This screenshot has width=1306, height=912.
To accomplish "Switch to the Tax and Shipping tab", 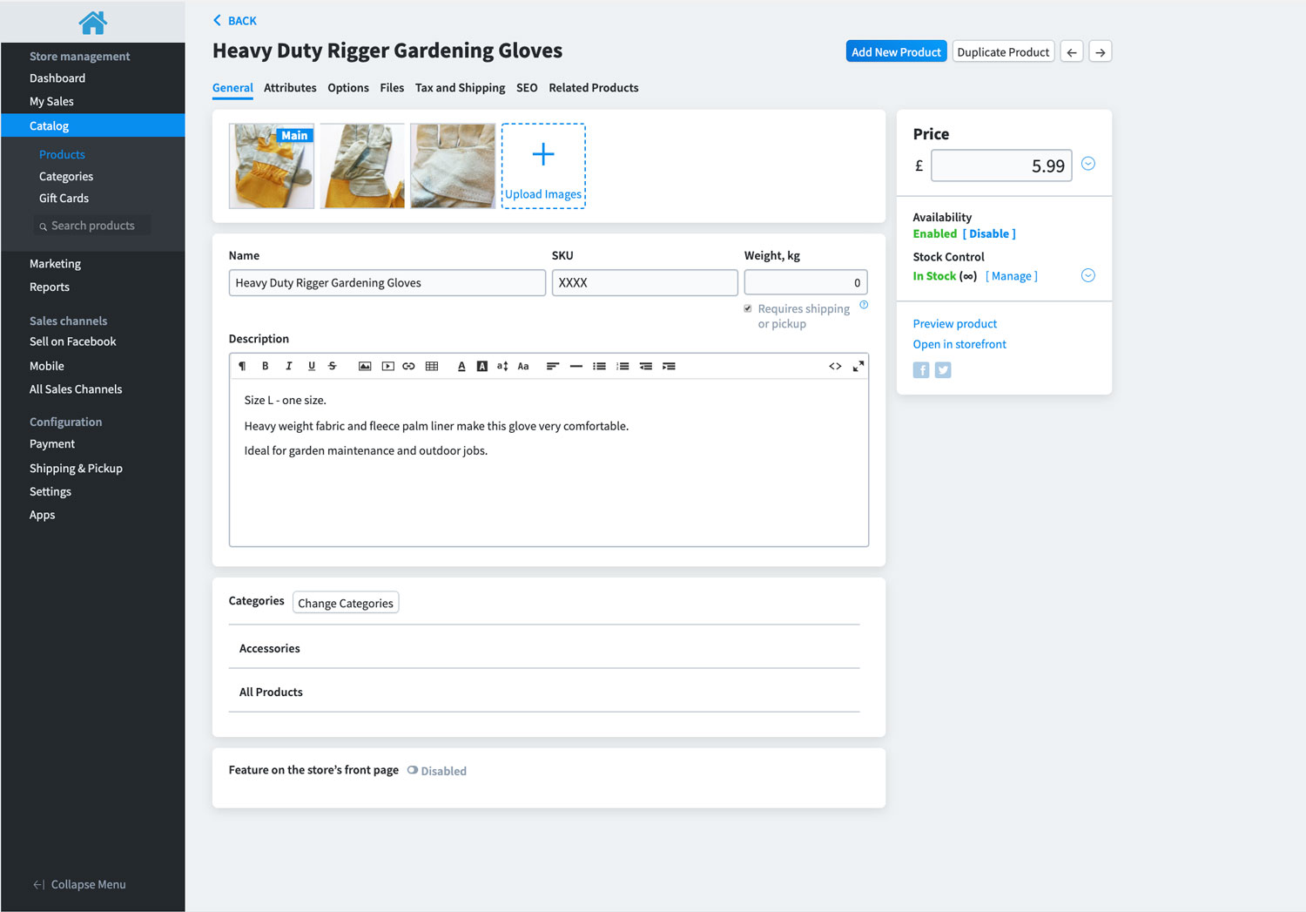I will point(460,88).
